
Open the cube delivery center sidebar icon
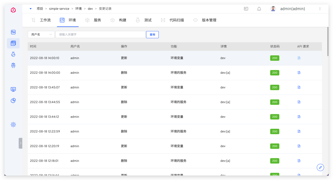(13, 65)
